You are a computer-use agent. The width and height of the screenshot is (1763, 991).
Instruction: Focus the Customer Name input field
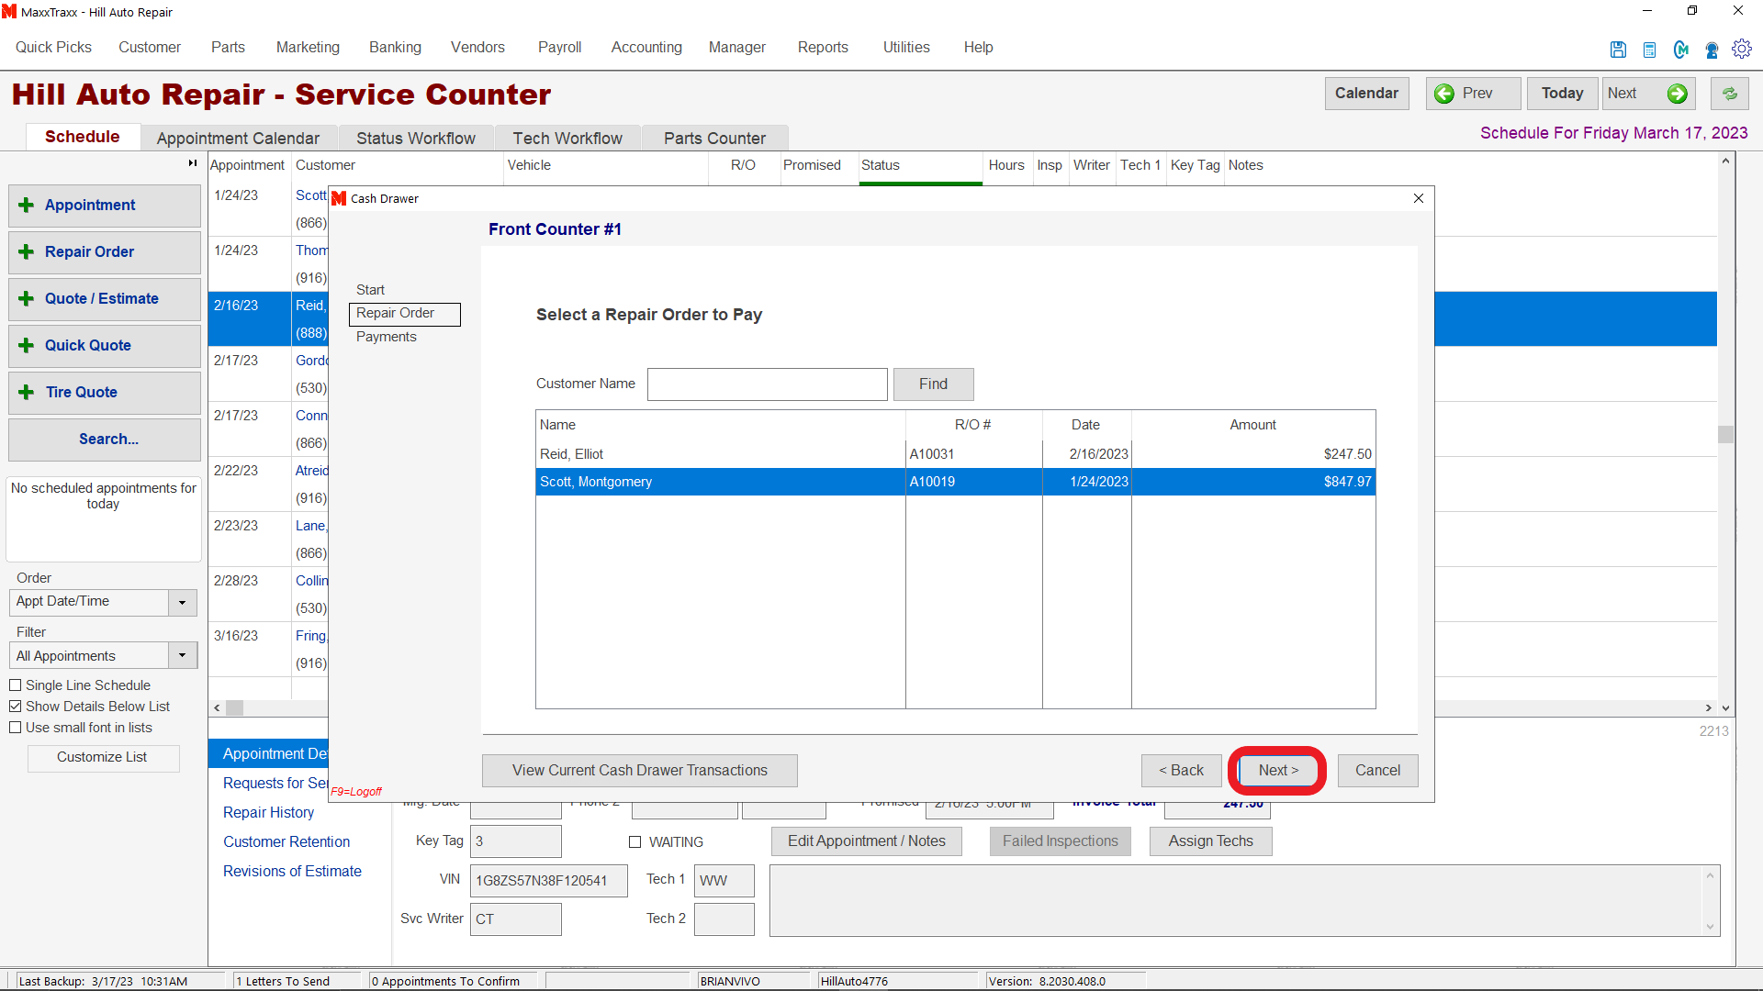(x=767, y=384)
